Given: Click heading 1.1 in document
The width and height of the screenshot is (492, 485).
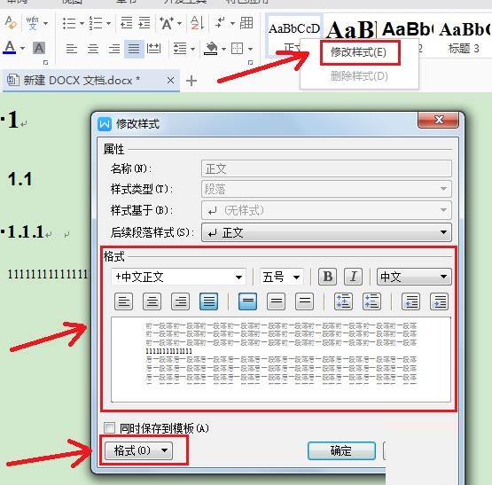Looking at the screenshot, I should tap(20, 179).
